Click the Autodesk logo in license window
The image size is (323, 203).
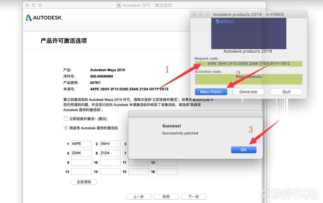[44, 18]
